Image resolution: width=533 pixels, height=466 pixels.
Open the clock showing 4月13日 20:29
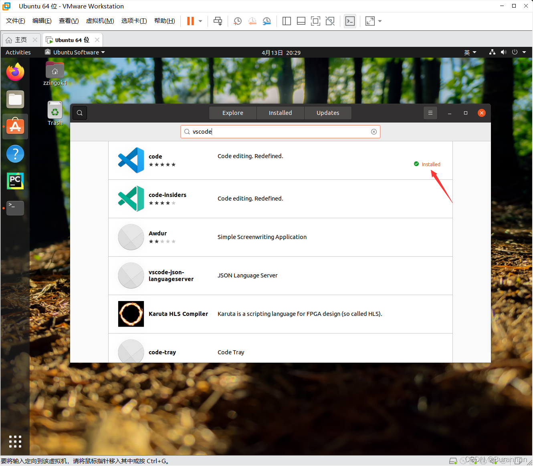click(281, 52)
